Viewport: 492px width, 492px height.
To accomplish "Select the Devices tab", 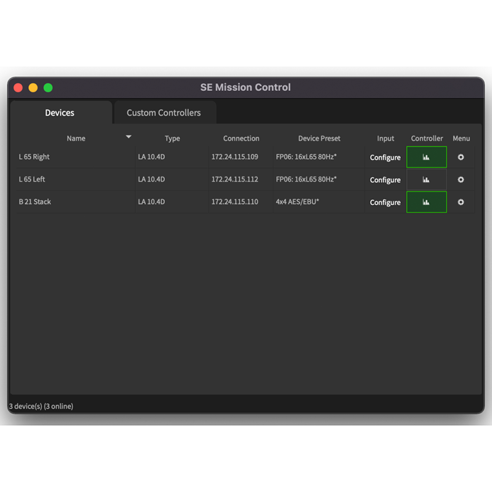I will (60, 113).
